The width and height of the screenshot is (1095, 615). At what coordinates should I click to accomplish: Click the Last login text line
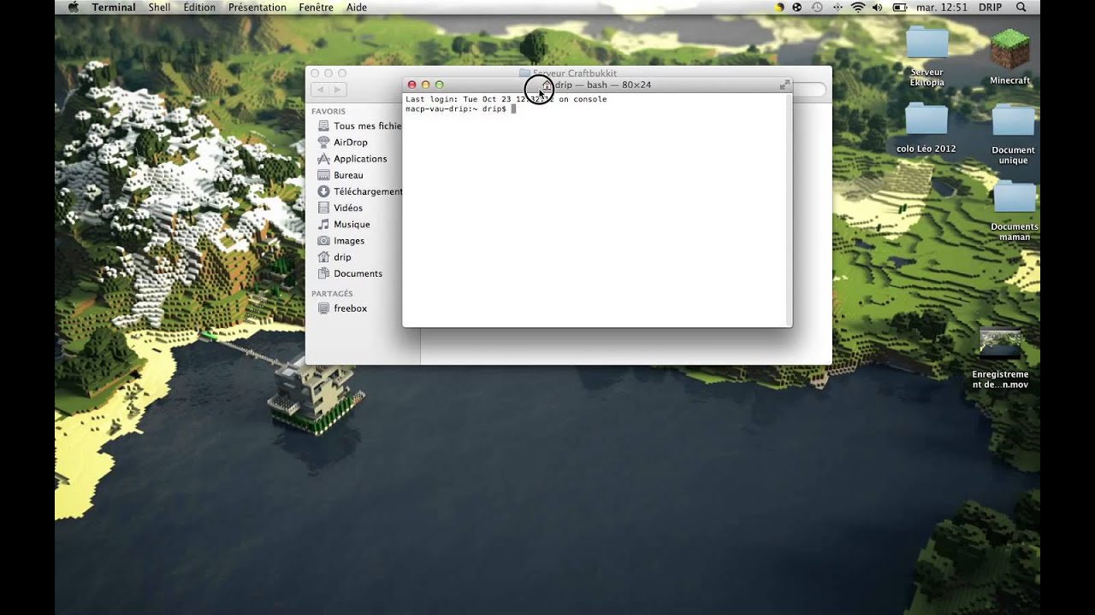(x=506, y=99)
